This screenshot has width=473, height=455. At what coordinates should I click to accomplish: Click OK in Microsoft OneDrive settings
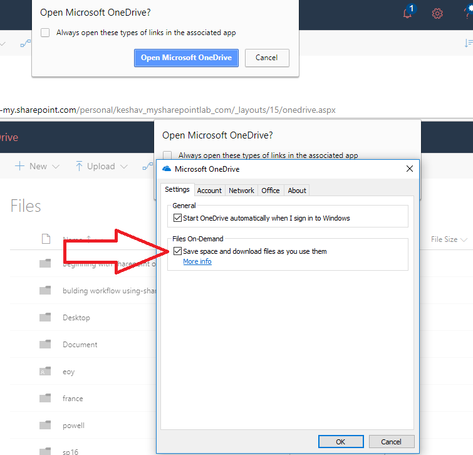click(341, 442)
